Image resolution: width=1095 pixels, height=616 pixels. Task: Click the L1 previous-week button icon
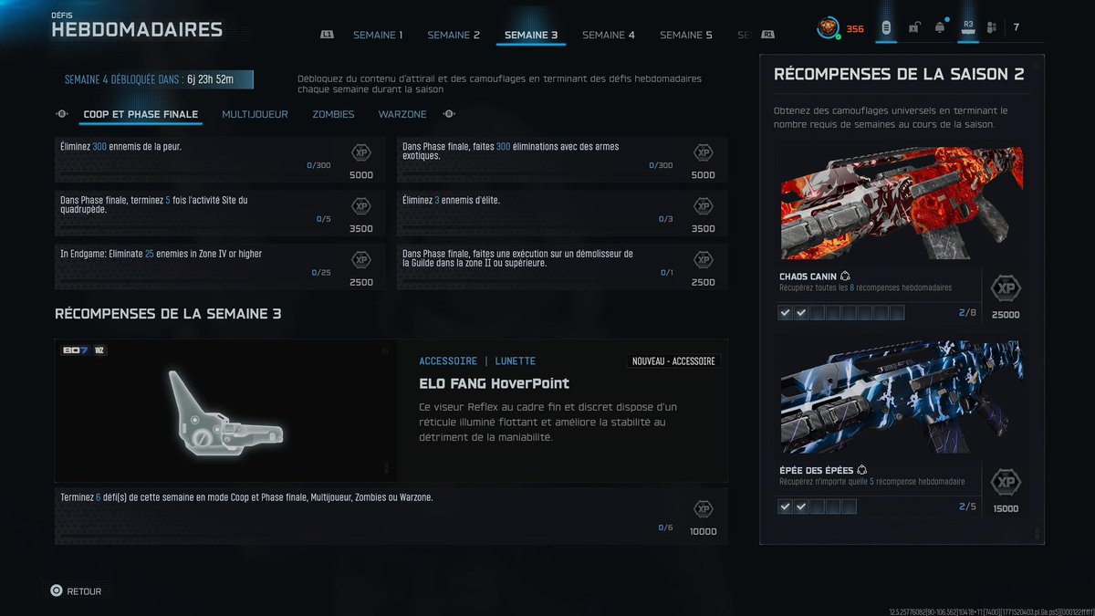(328, 35)
